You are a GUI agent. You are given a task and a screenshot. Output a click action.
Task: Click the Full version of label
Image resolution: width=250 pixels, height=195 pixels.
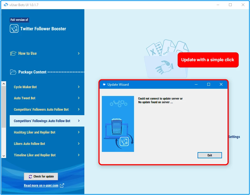19,20
